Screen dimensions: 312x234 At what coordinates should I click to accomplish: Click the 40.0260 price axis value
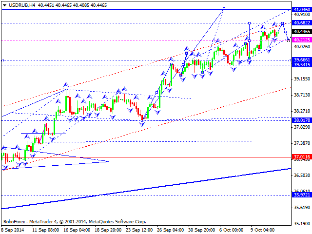coord(301,47)
